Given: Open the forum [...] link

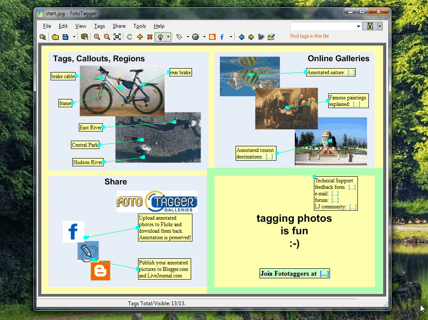Looking at the screenshot, I should pyautogui.click(x=335, y=200).
